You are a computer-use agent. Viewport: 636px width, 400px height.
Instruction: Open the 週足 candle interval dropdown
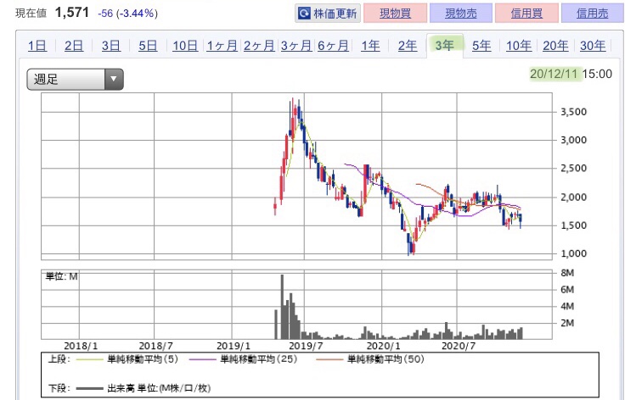click(75, 79)
